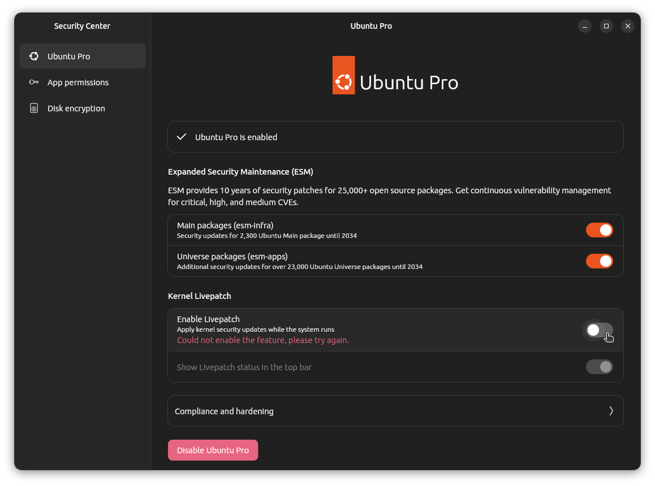The image size is (655, 486).
Task: Toggle Main packages (esm-infra) switch
Action: coord(599,230)
